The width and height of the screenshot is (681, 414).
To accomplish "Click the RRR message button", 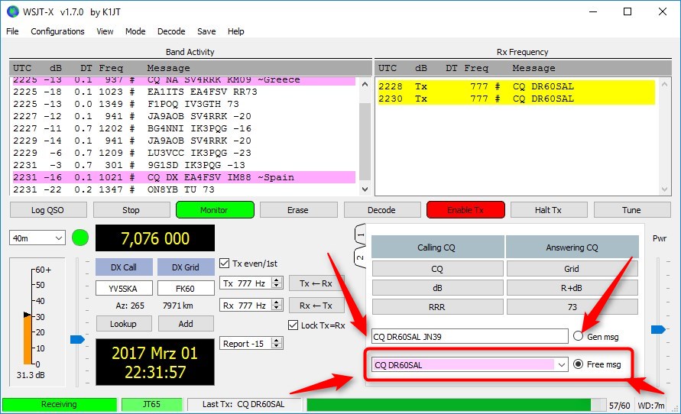I will click(x=437, y=307).
